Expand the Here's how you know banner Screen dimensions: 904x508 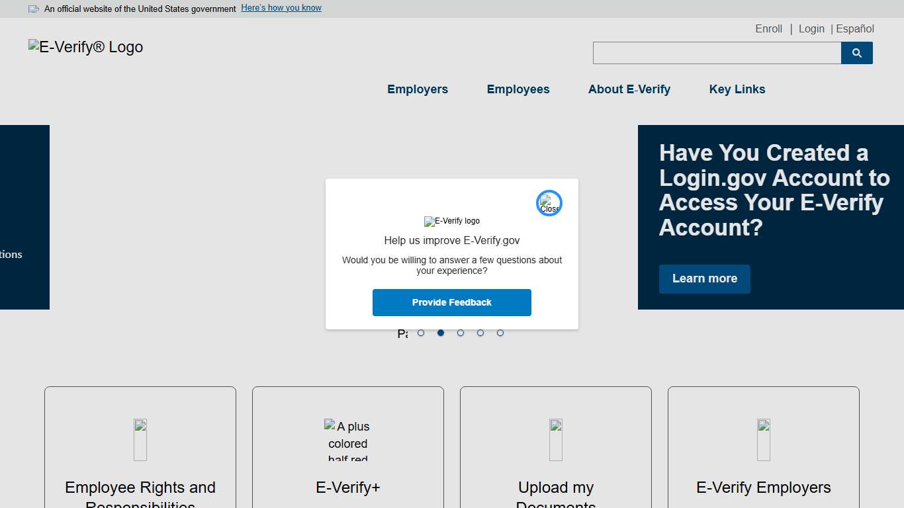(x=281, y=7)
